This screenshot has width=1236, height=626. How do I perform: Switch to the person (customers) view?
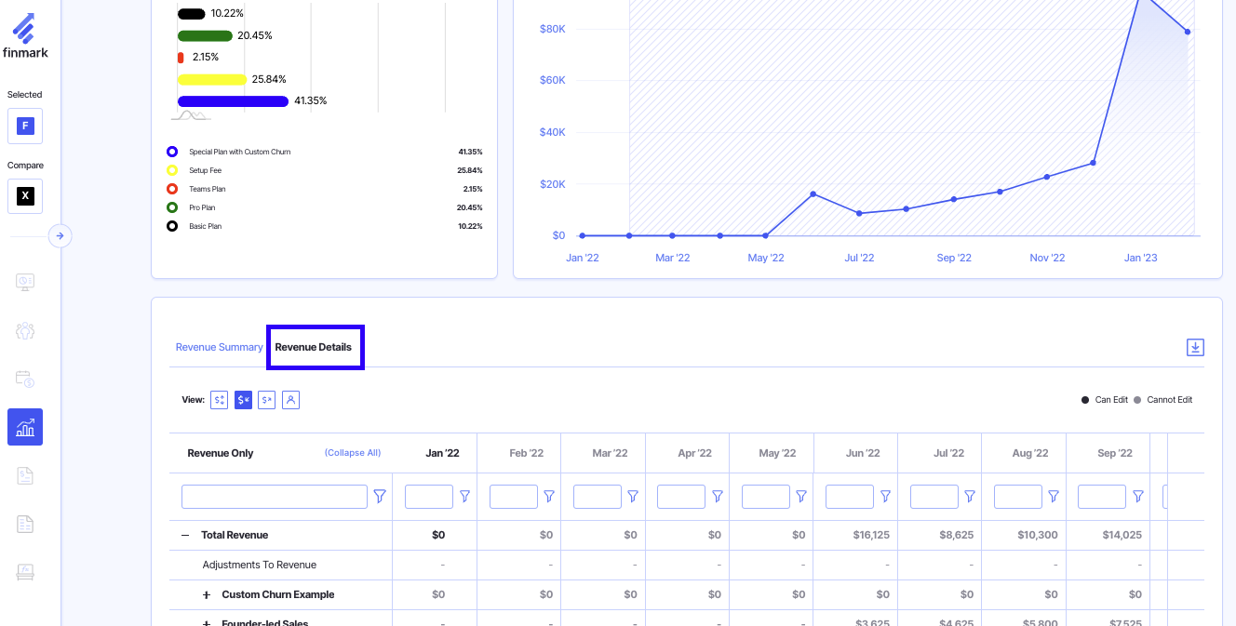tap(290, 400)
